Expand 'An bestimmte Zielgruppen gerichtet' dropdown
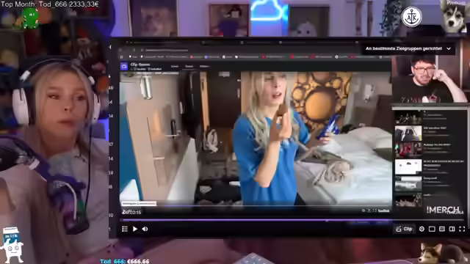Screen dimensions: 470x264 coord(408,48)
